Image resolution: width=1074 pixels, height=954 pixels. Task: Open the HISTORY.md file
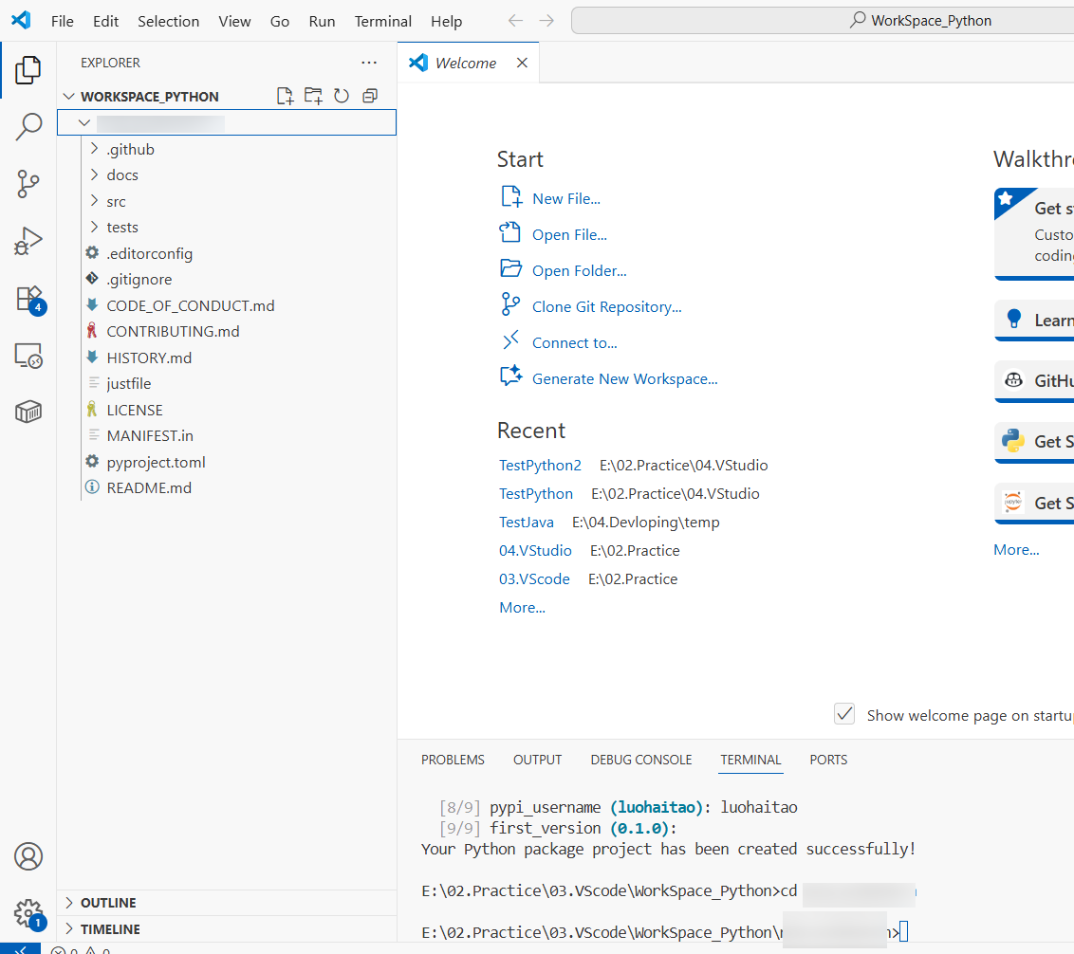[x=149, y=358]
